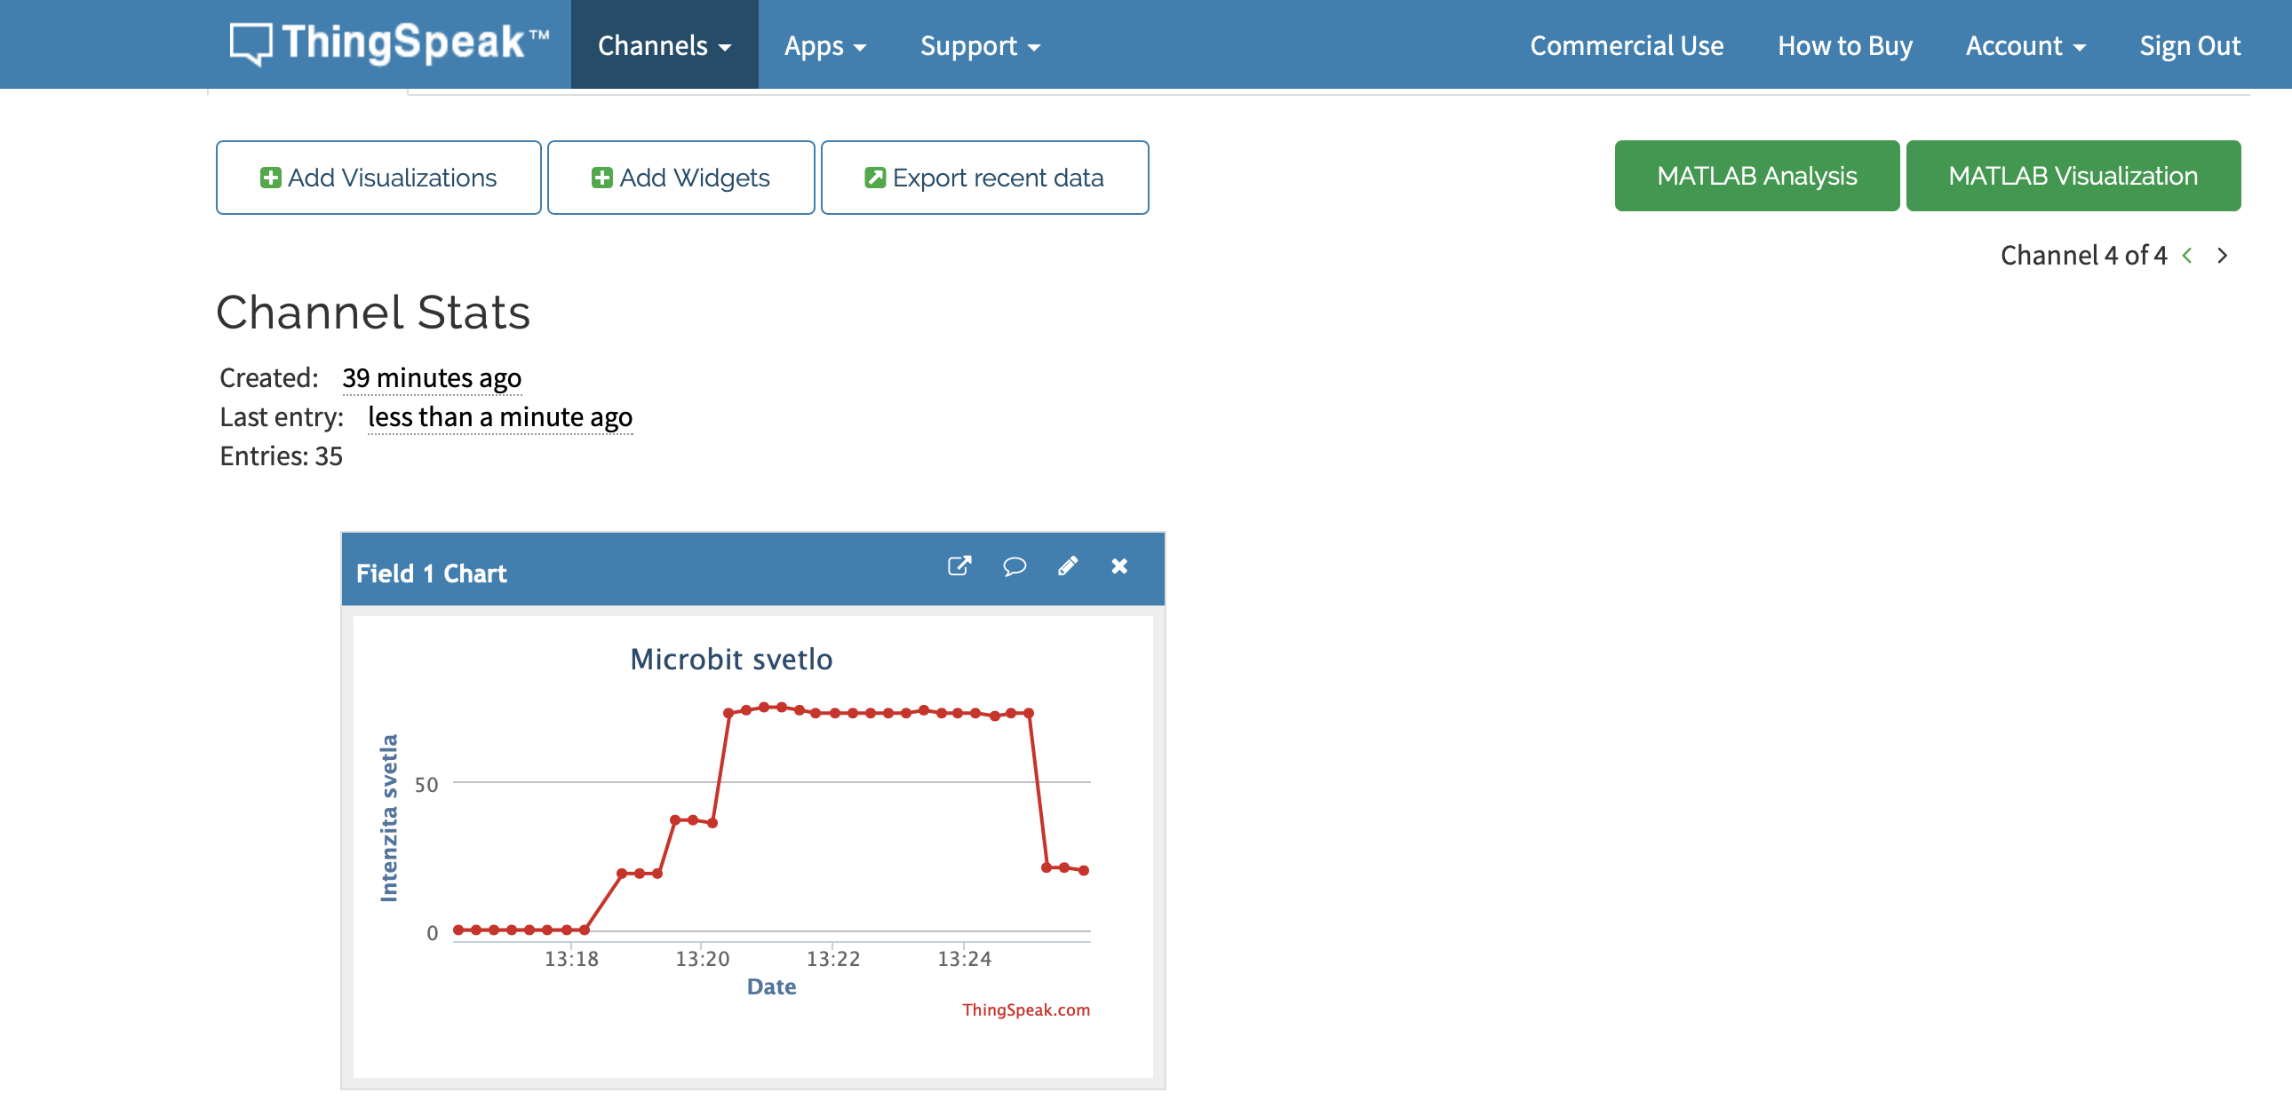Go to next channel arrow
Viewport: 2292px width, 1108px height.
pyautogui.click(x=2222, y=256)
